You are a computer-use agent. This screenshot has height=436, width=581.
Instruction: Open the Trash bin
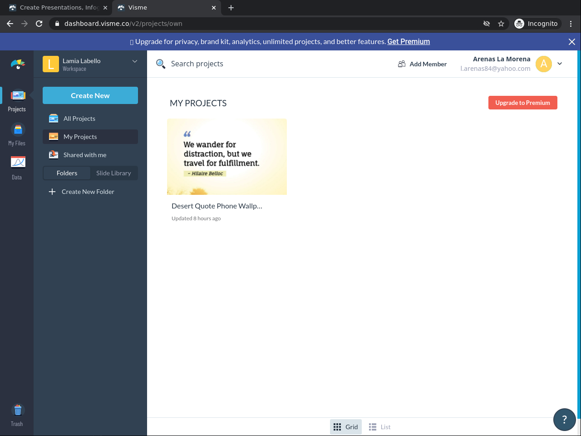(17, 416)
